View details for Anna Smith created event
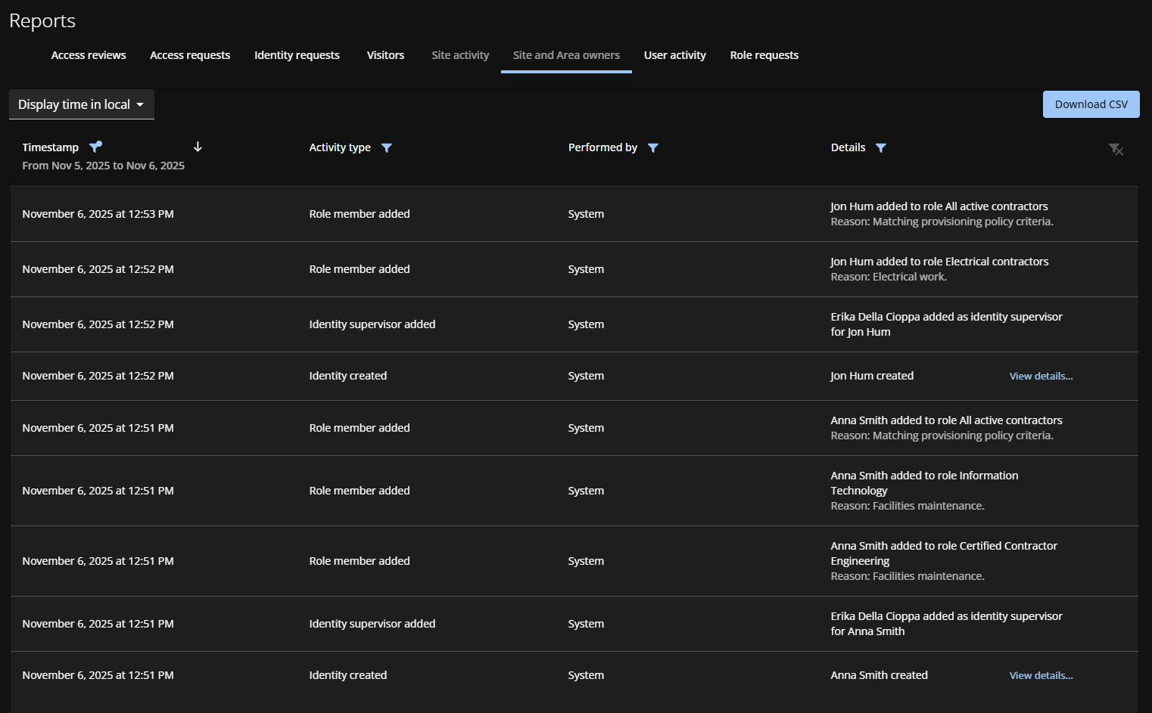This screenshot has height=713, width=1152. tap(1041, 674)
